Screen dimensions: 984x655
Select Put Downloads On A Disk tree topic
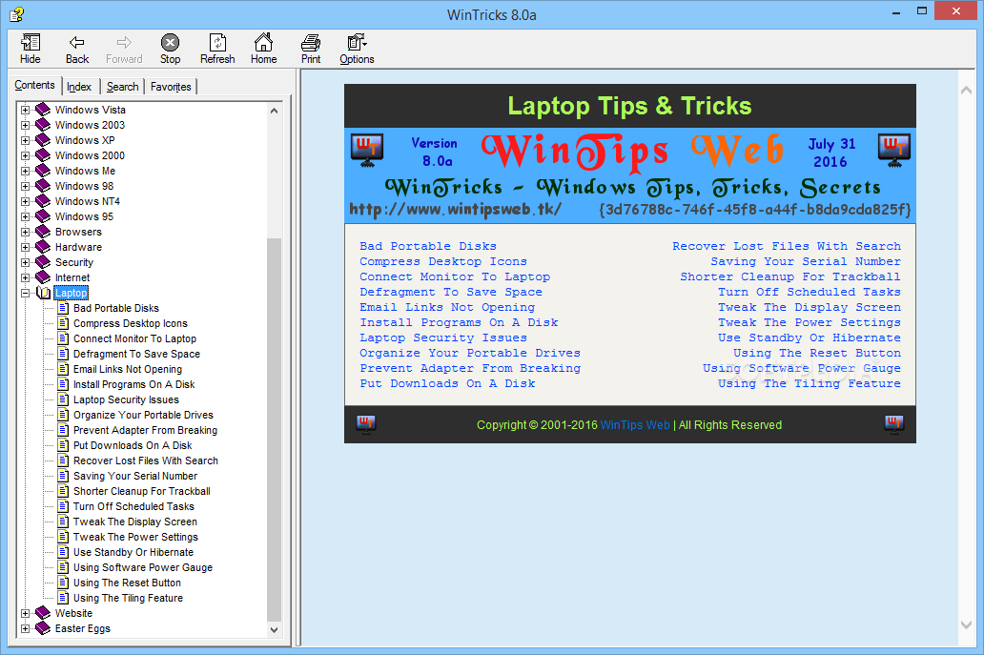tap(133, 445)
